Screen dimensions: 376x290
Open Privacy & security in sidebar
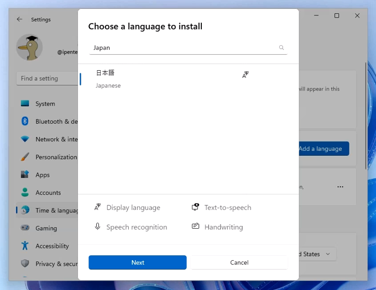[47, 263]
